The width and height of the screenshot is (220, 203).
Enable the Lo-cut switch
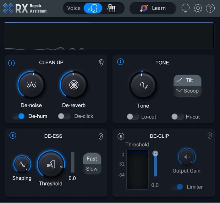click(x=133, y=117)
